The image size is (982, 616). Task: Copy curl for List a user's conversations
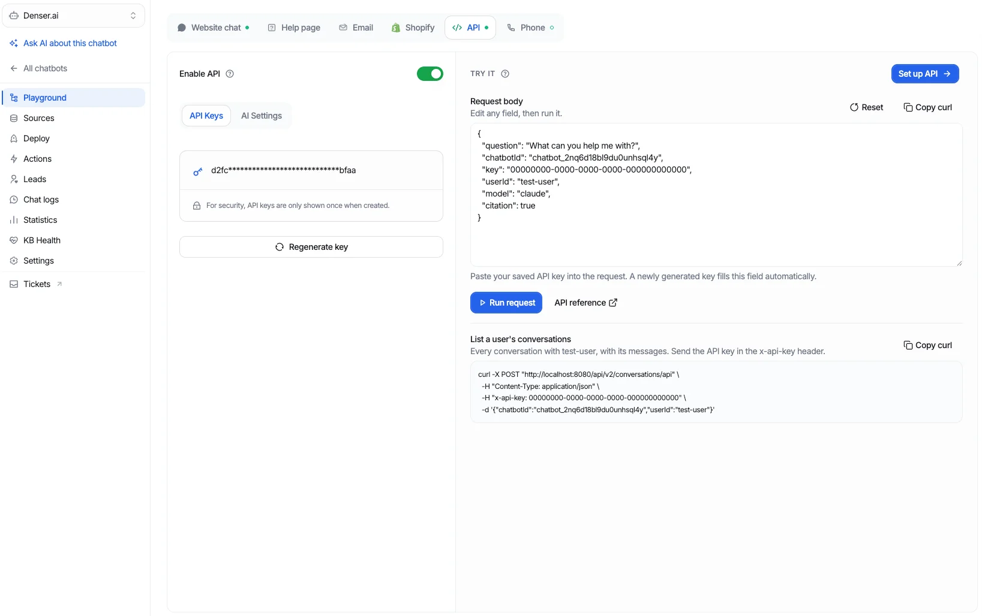928,345
